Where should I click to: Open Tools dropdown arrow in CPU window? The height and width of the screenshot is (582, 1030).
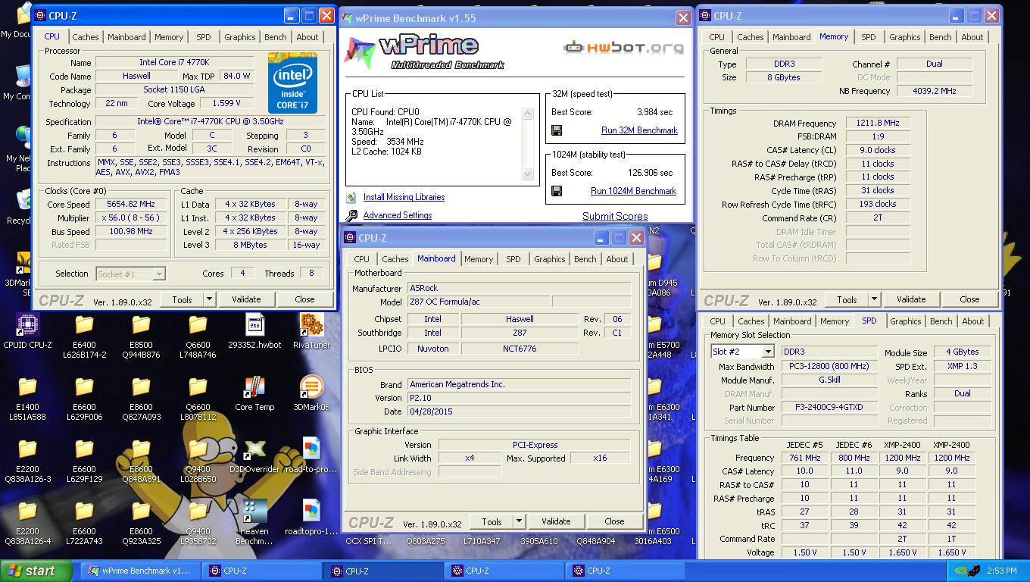pyautogui.click(x=209, y=299)
